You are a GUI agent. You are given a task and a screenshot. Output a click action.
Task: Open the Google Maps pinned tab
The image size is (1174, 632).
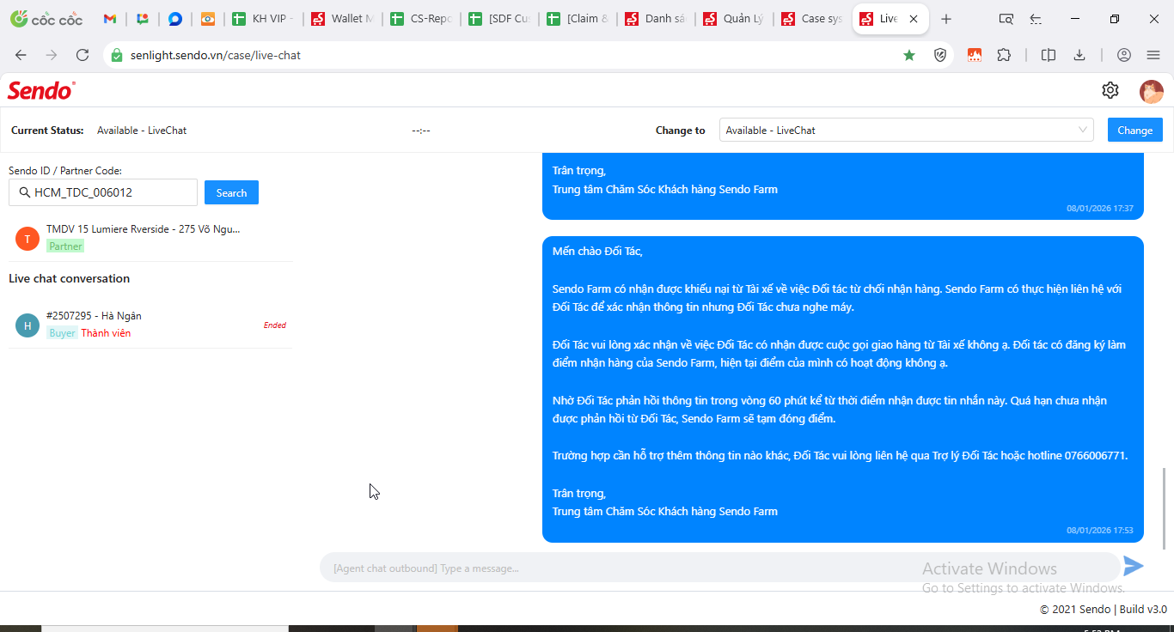[x=143, y=19]
